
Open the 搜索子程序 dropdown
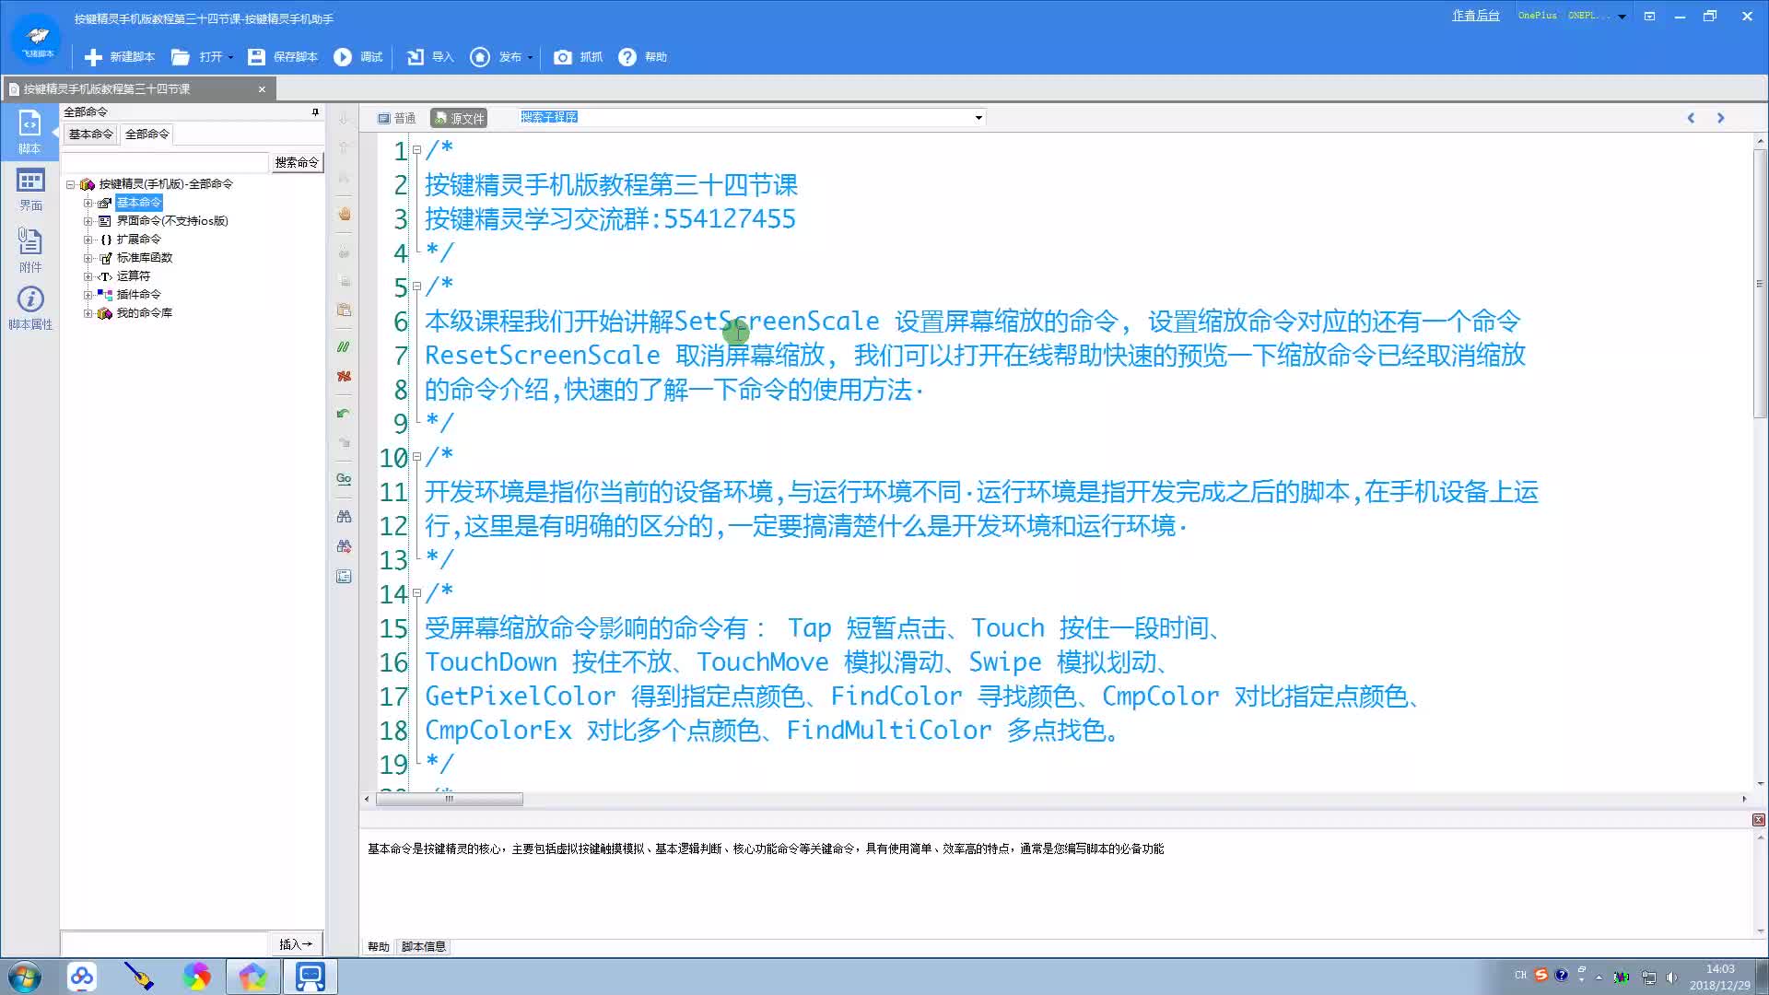click(978, 118)
